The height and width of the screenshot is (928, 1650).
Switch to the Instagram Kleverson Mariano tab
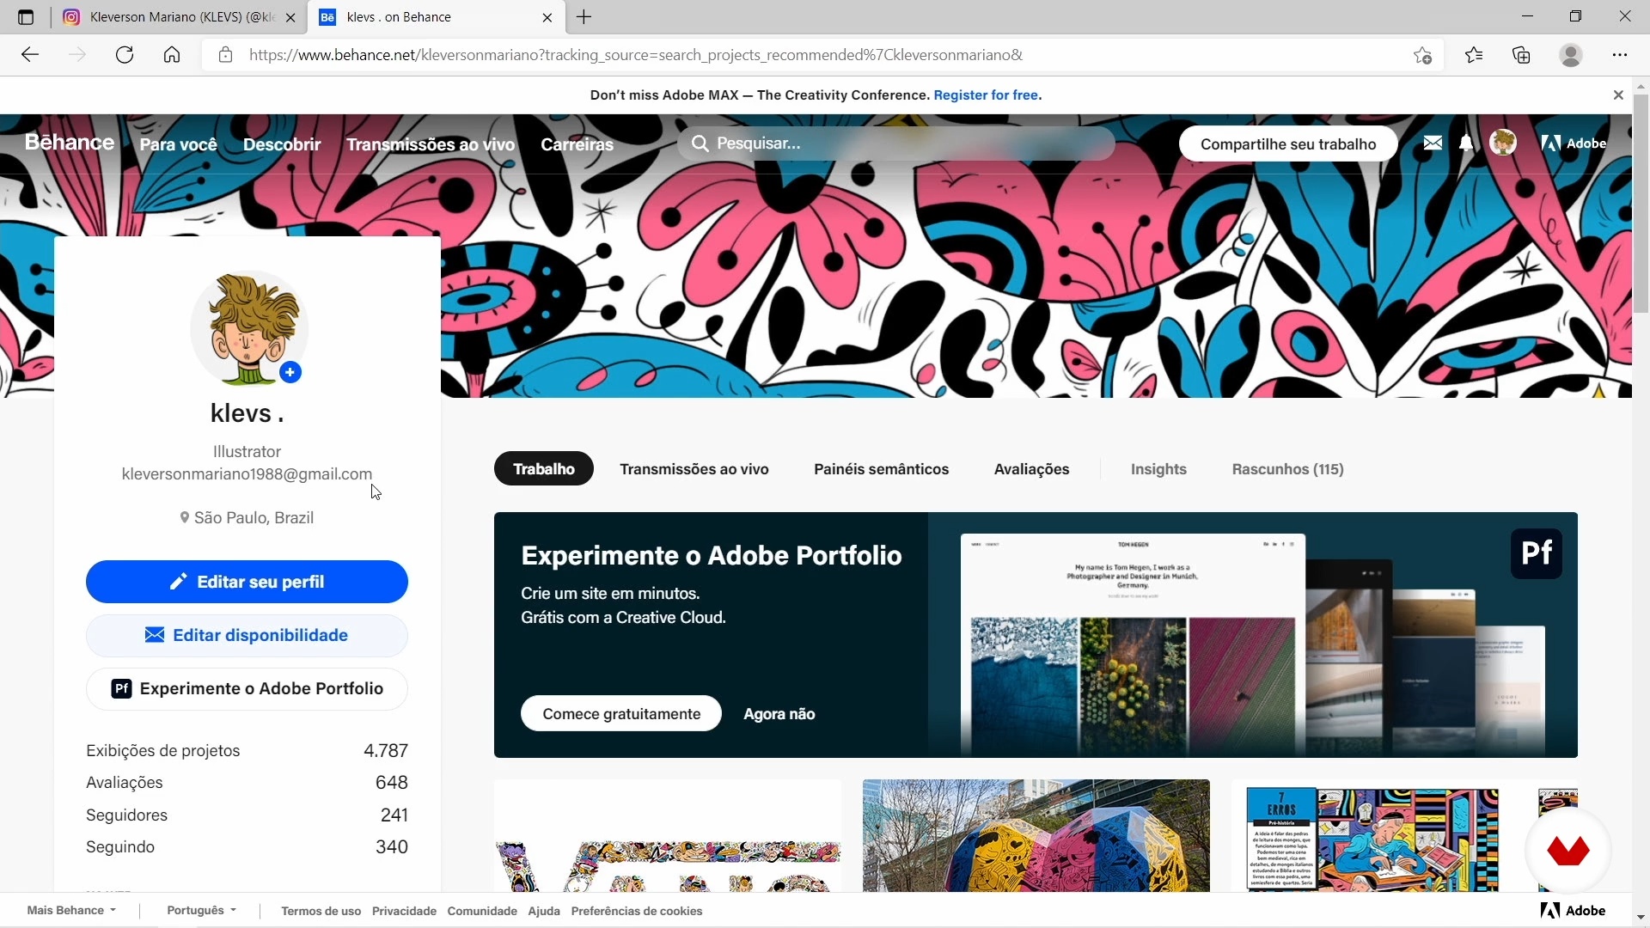pos(180,17)
